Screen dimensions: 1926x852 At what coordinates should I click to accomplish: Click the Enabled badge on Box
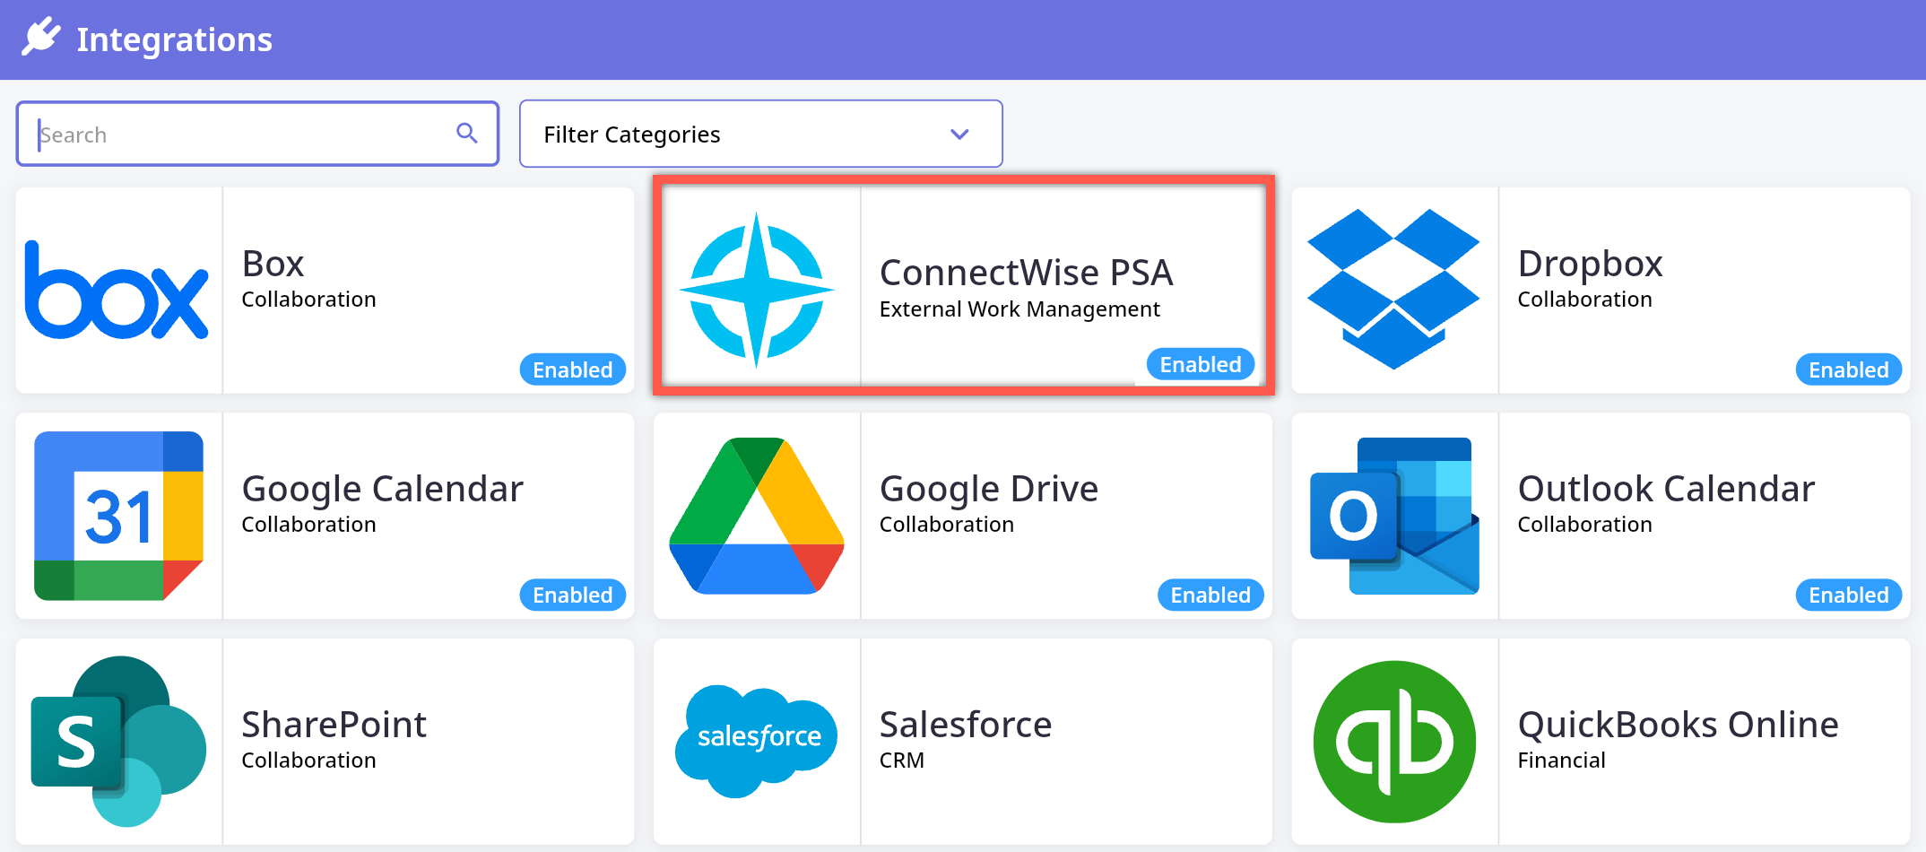(572, 369)
